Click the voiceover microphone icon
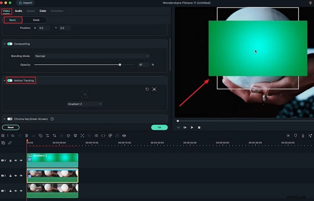 tap(303, 136)
